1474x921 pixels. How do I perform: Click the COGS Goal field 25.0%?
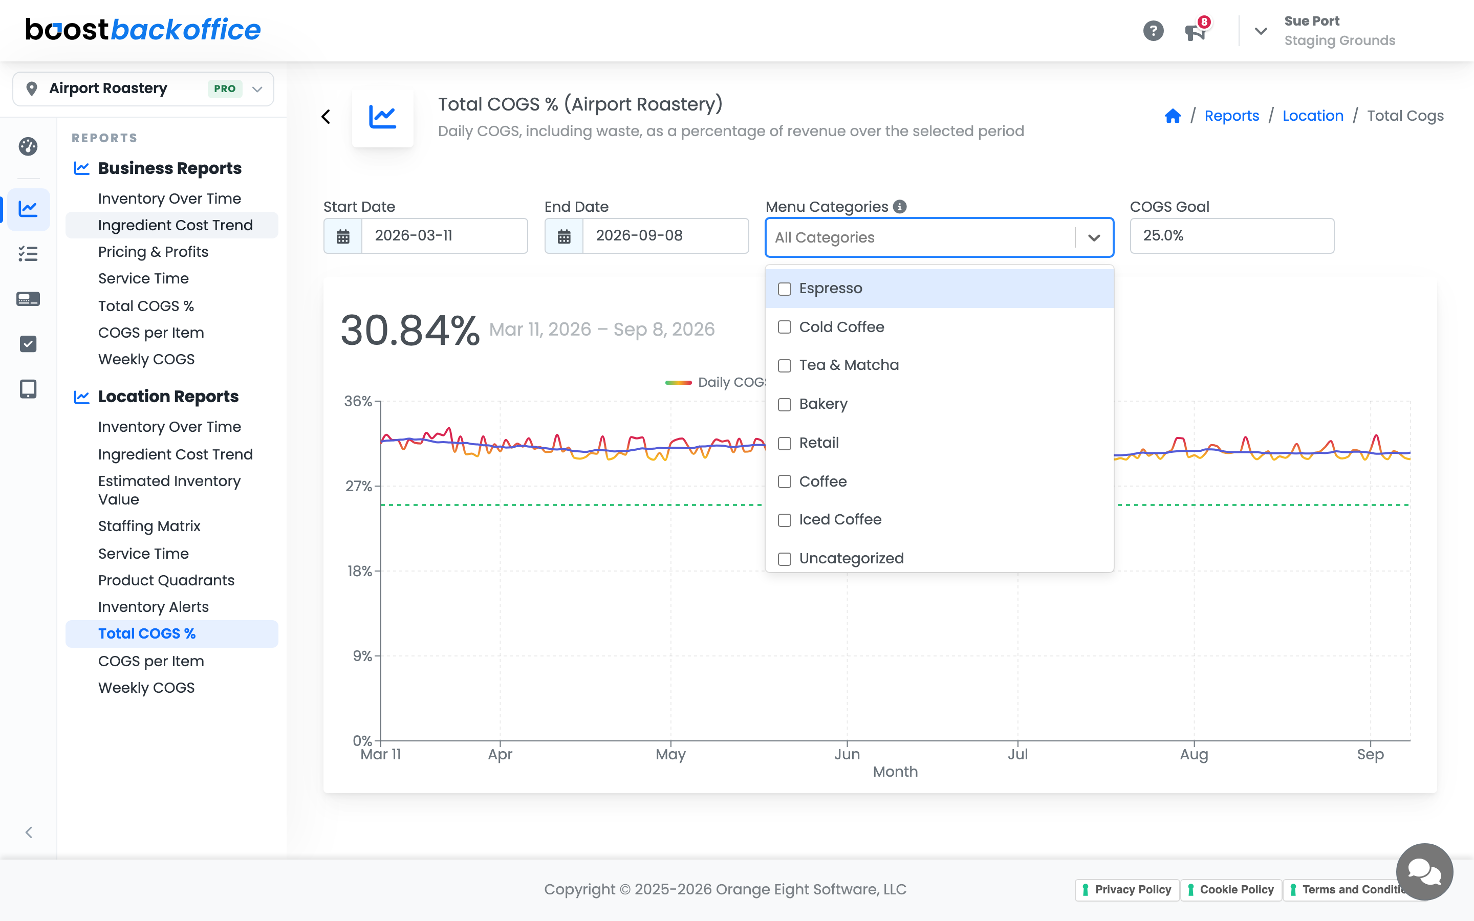(1231, 236)
